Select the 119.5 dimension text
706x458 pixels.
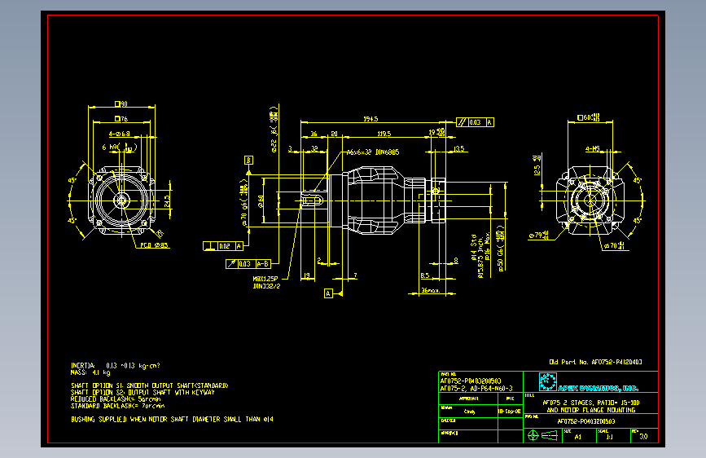[x=384, y=134]
